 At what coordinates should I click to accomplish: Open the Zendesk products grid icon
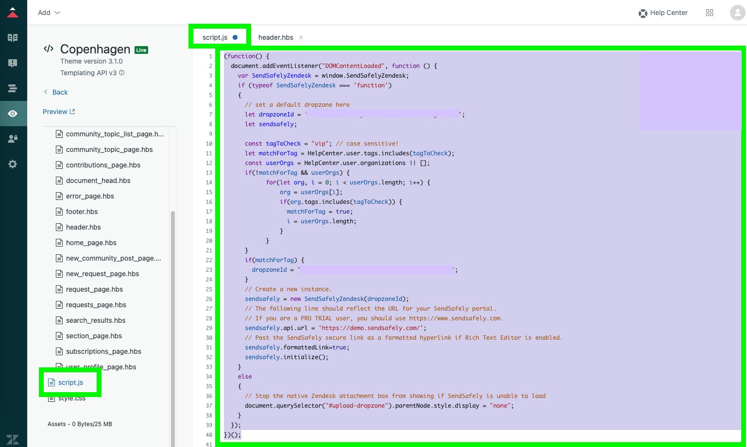(x=710, y=13)
